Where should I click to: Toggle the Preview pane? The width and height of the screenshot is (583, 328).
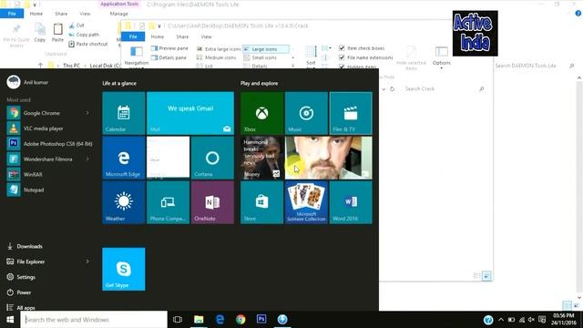(169, 48)
